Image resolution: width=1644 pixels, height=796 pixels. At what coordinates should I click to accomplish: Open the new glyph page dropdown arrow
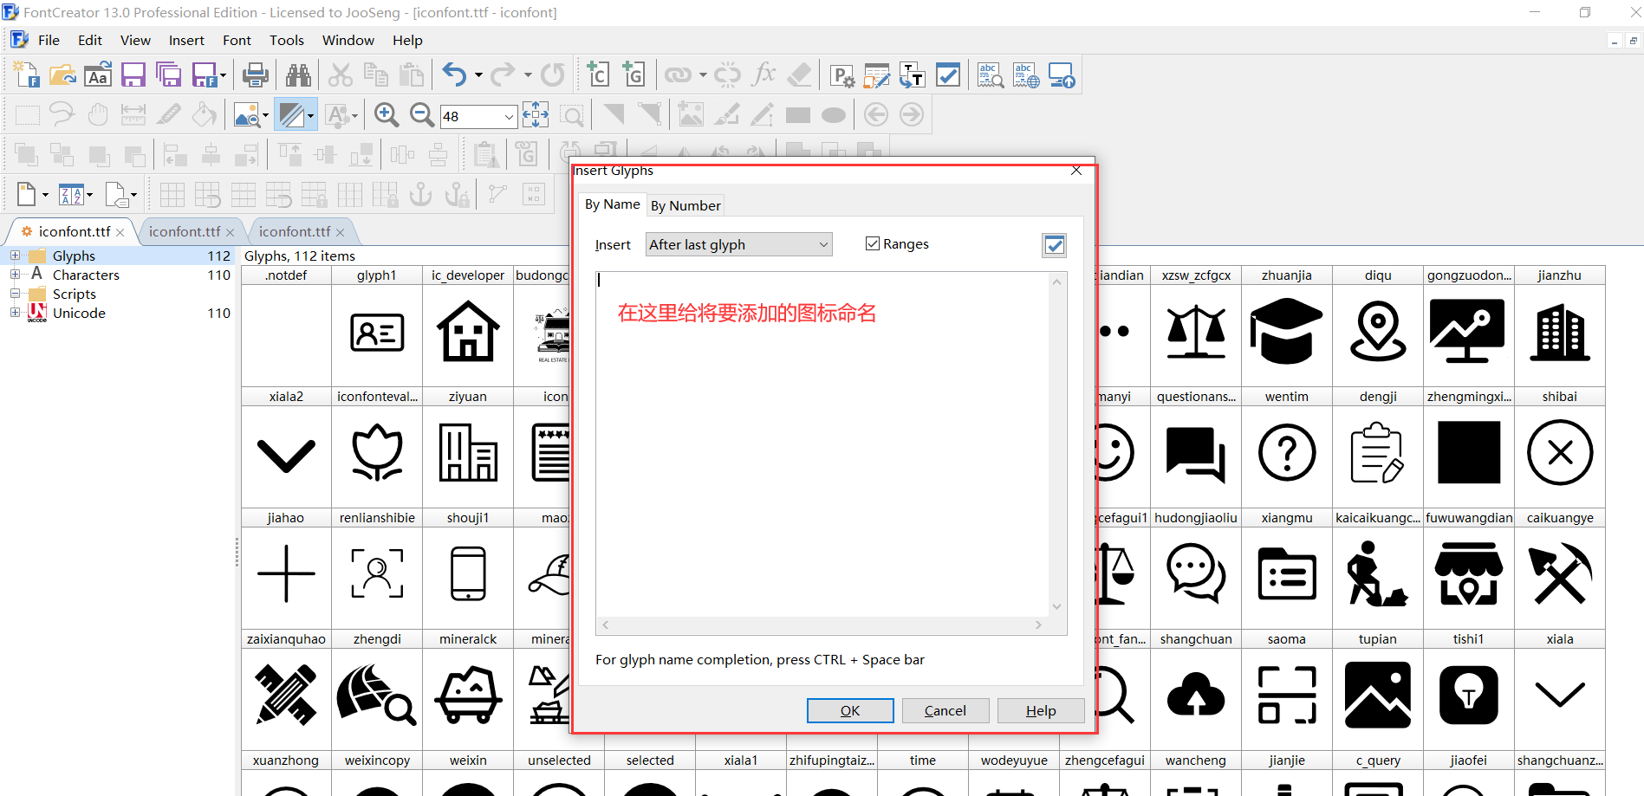[x=45, y=195]
